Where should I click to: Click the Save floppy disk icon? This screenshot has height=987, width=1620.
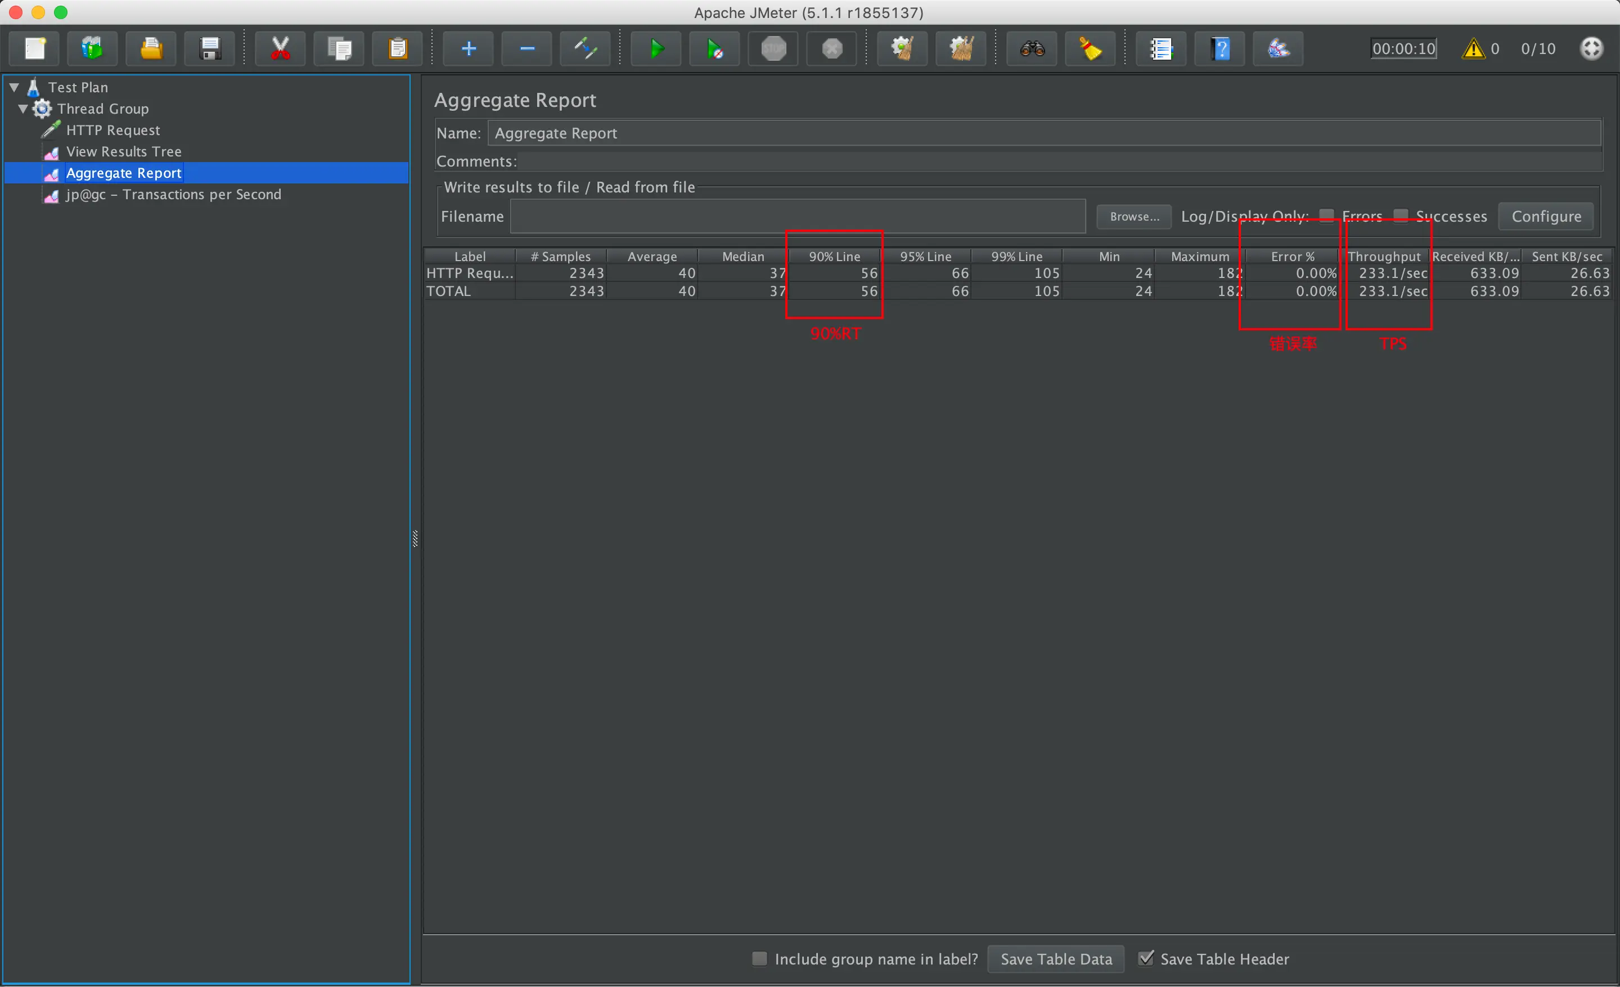click(210, 48)
